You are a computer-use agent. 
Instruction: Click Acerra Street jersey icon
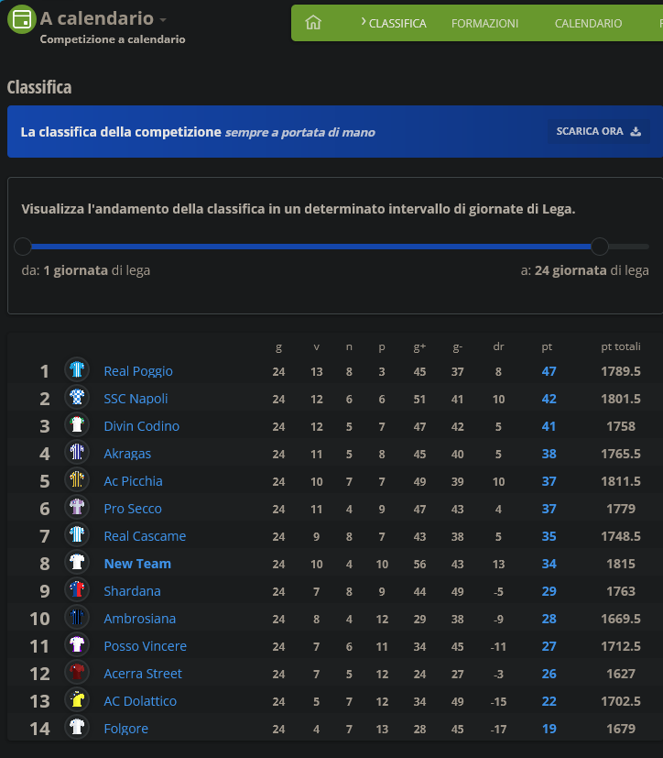point(77,673)
